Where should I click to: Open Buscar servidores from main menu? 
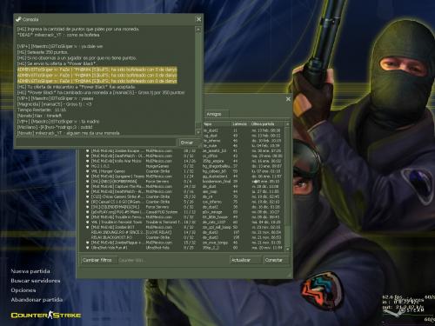tap(36, 281)
